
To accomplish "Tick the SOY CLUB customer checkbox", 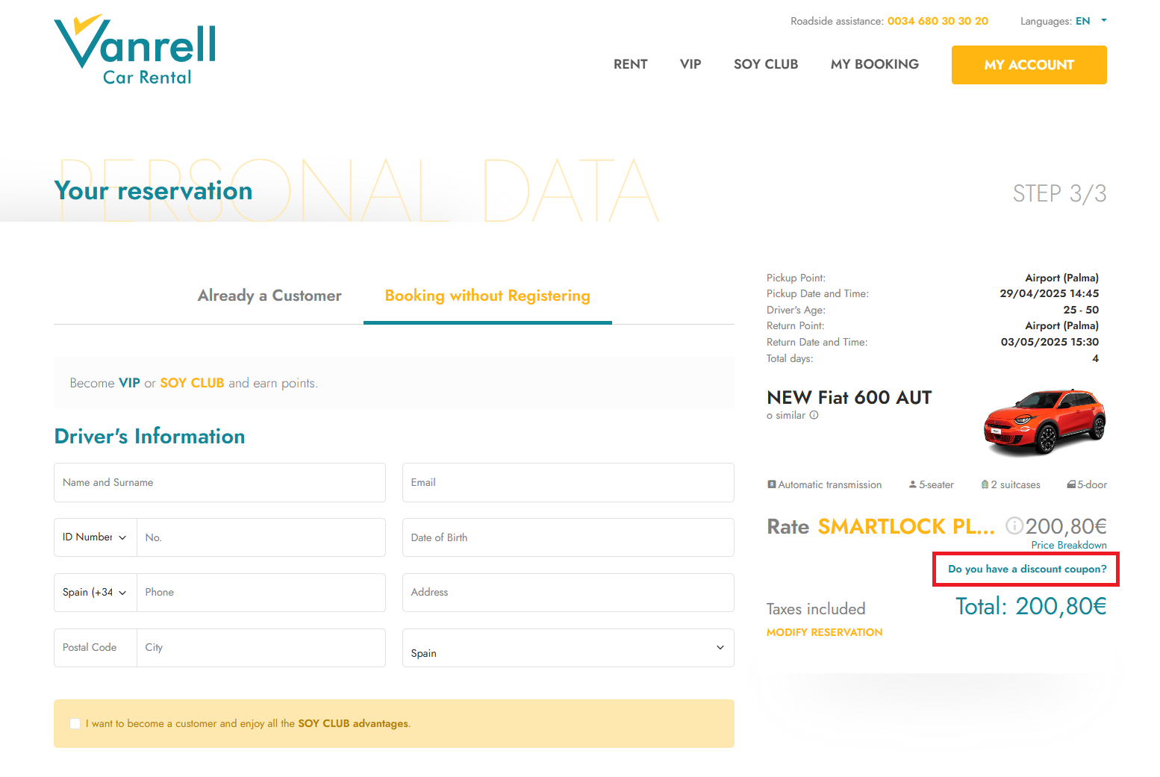I will [75, 724].
